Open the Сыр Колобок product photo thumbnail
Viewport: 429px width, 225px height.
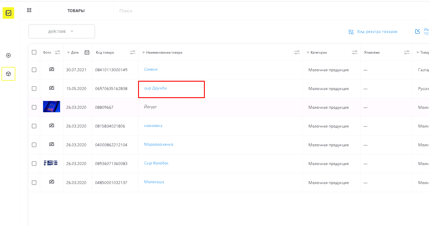(x=51, y=163)
